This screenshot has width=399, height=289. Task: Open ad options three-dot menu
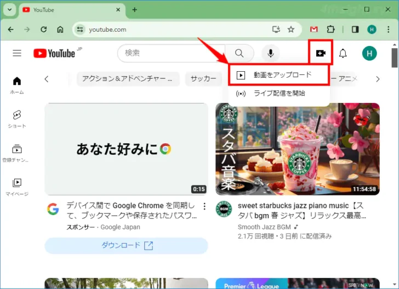click(204, 206)
